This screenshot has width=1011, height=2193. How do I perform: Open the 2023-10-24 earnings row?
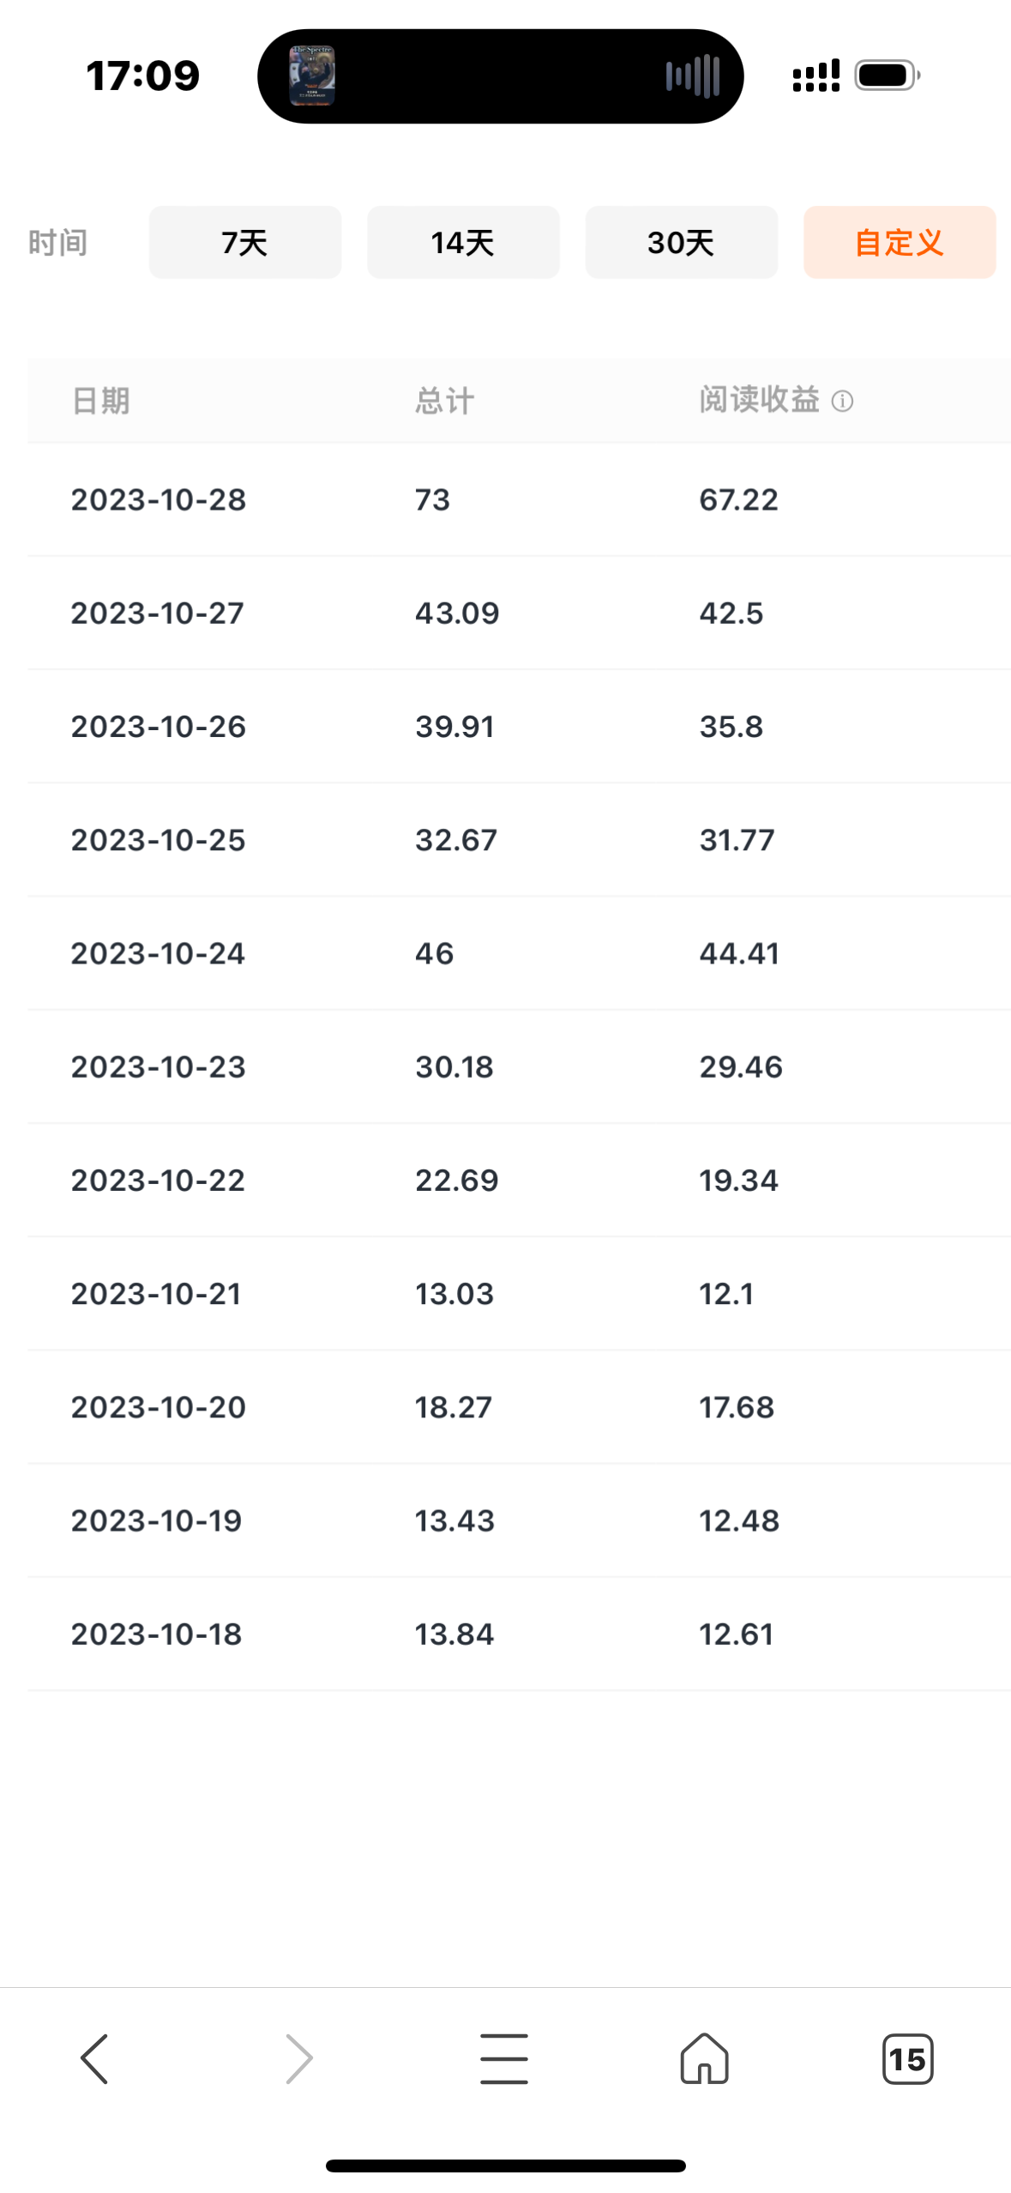519,953
